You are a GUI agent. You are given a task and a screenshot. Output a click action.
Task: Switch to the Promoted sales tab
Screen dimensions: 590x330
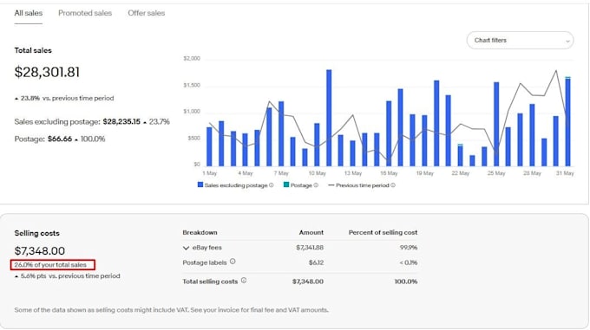pos(85,13)
